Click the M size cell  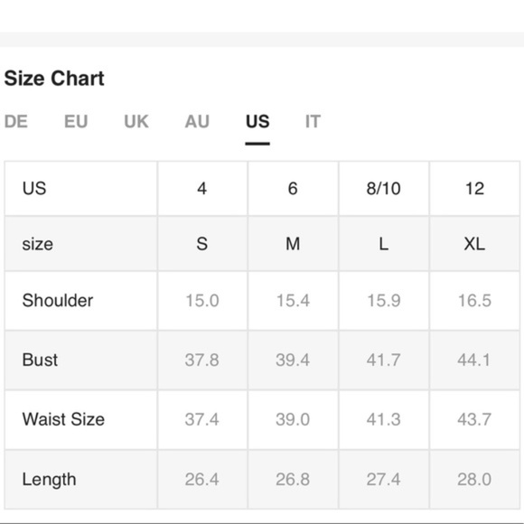click(x=293, y=244)
